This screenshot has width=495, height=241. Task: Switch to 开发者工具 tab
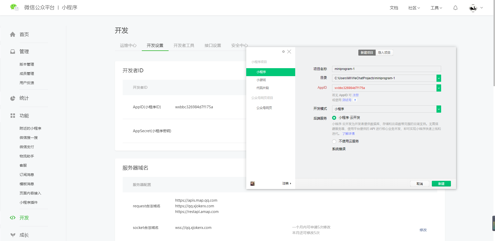[184, 46]
